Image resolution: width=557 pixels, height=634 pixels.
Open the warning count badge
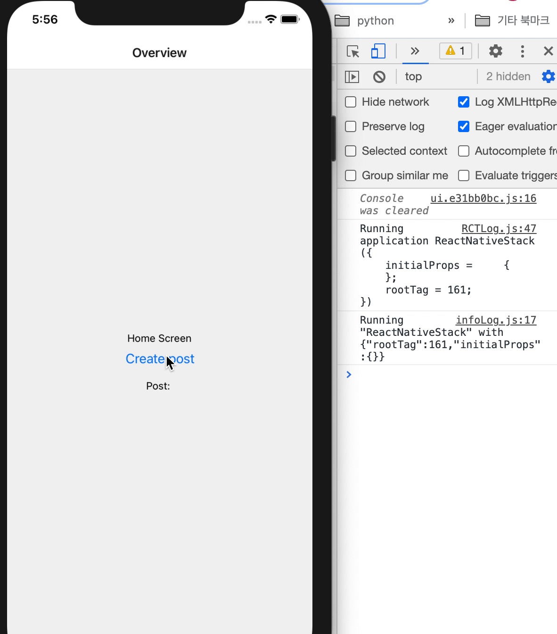click(456, 51)
